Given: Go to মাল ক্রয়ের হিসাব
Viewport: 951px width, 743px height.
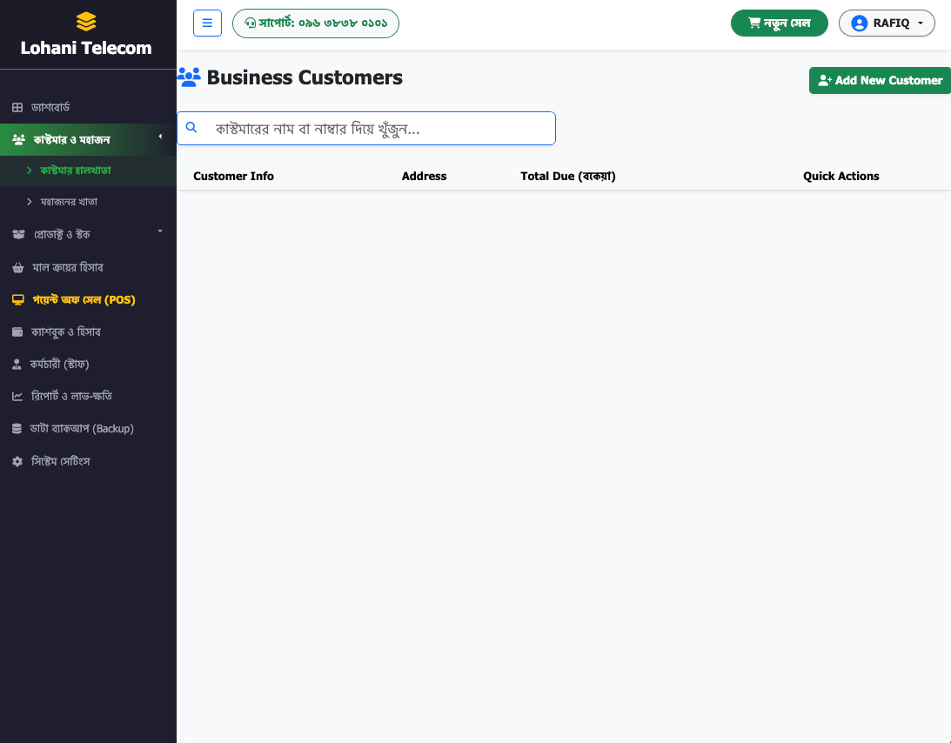Looking at the screenshot, I should click(x=88, y=267).
